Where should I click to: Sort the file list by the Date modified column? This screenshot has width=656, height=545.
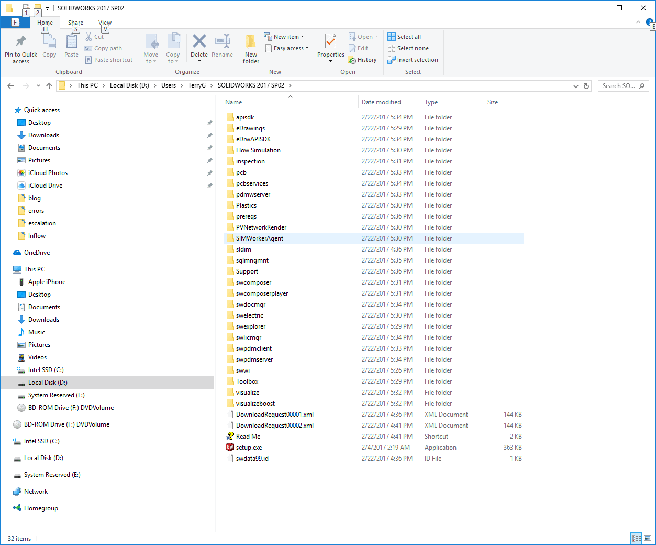(381, 102)
